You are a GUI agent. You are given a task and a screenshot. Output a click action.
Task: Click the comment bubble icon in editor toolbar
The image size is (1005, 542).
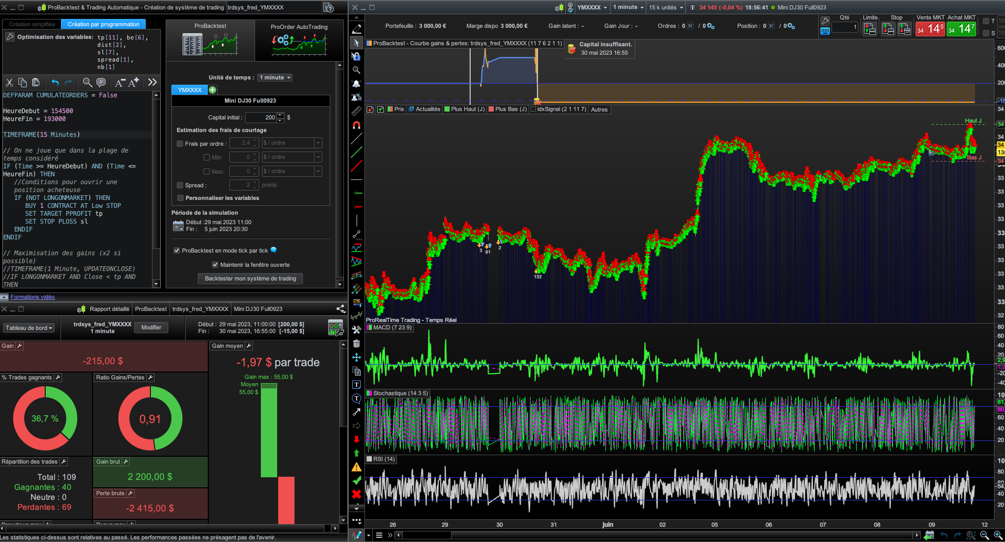coord(101,83)
